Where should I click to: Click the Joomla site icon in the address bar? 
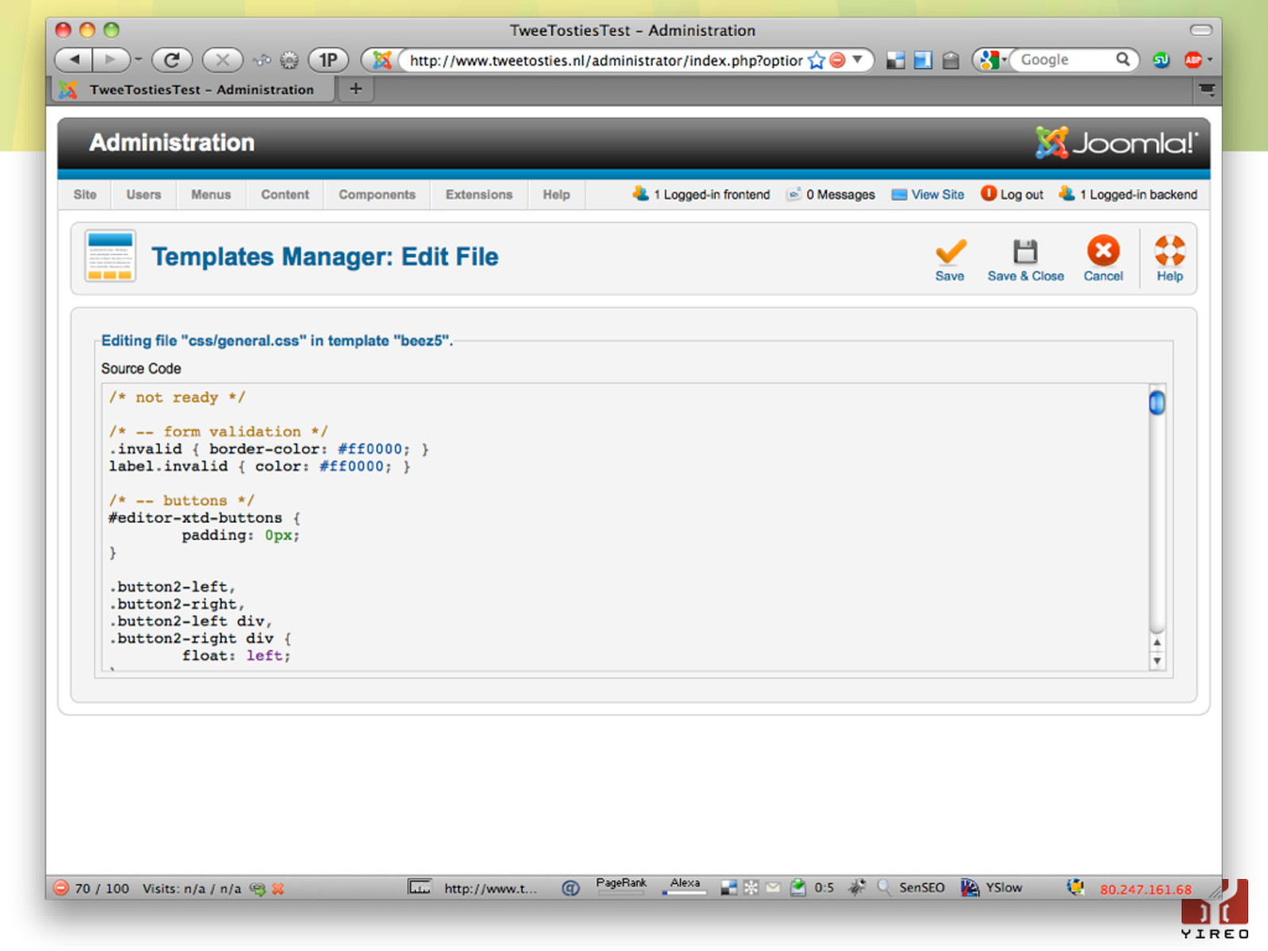[x=382, y=59]
